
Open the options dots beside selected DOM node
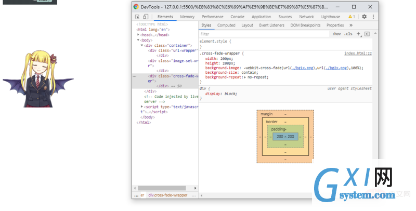pyautogui.click(x=135, y=76)
